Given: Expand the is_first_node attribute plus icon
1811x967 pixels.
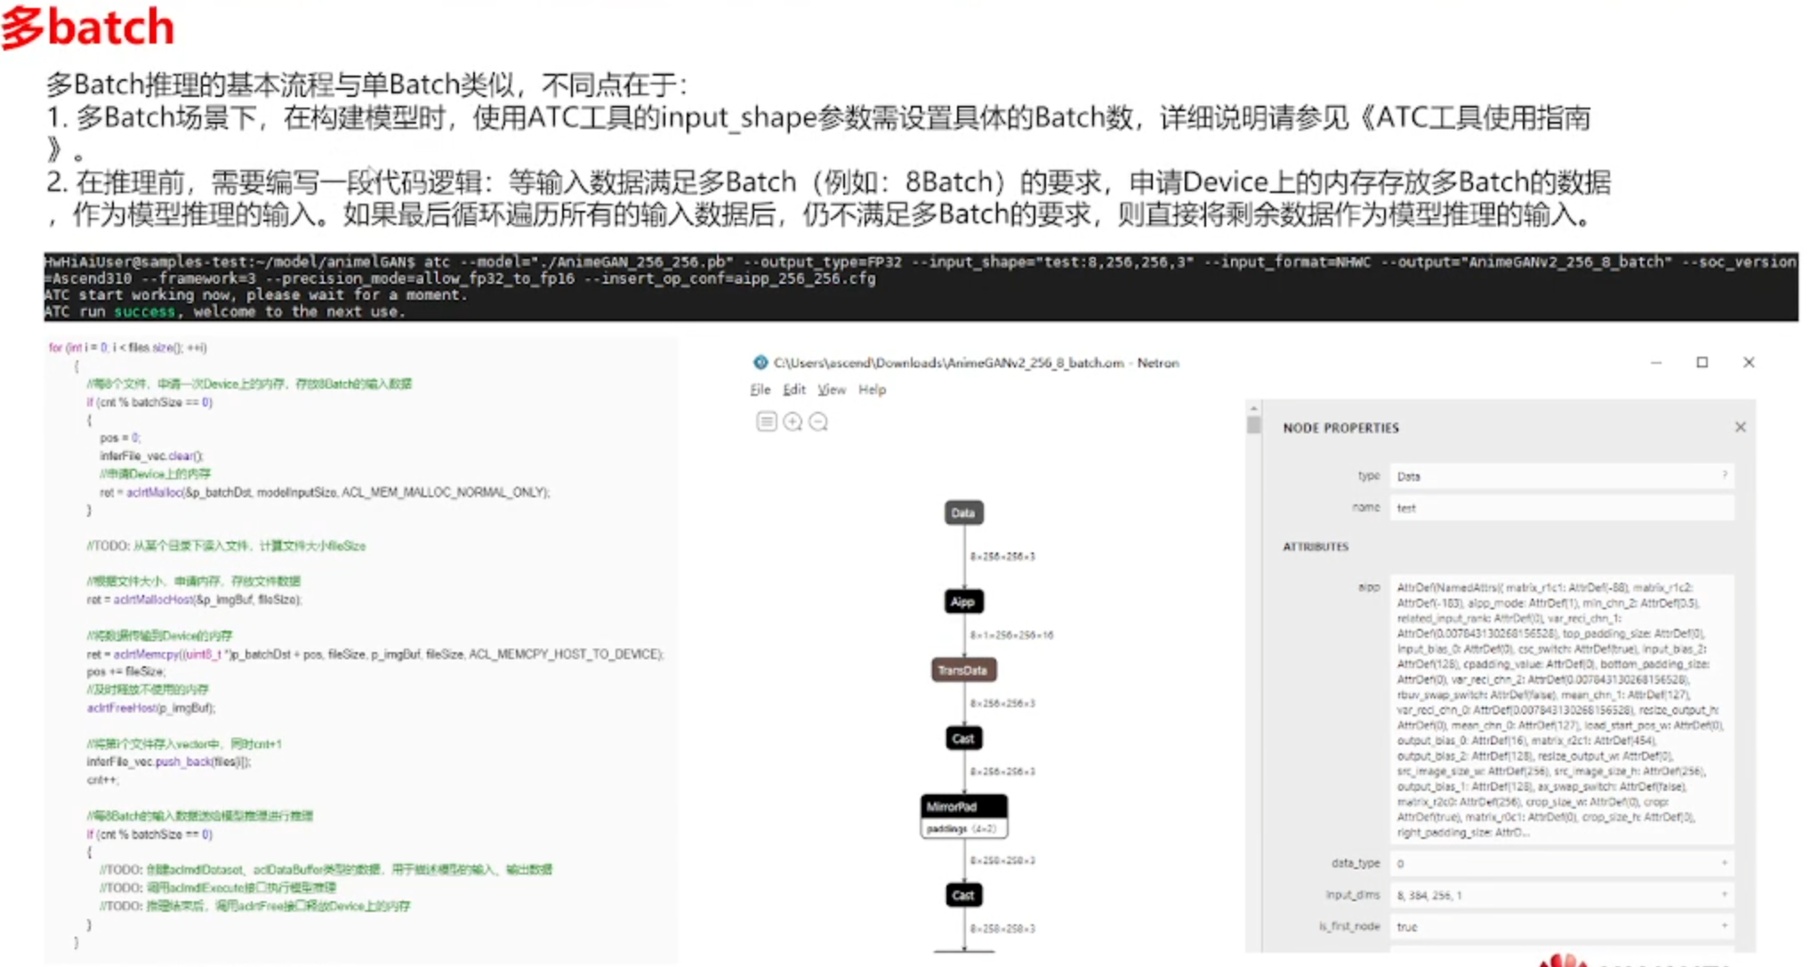Looking at the screenshot, I should coord(1725,926).
